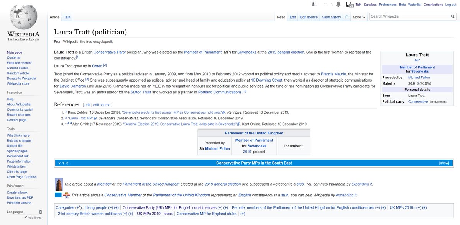Open Parliament of the United Kingdom table header link
The width and height of the screenshot is (460, 225).
254,133
